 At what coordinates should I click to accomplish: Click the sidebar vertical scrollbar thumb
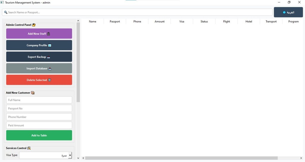pos(78,62)
